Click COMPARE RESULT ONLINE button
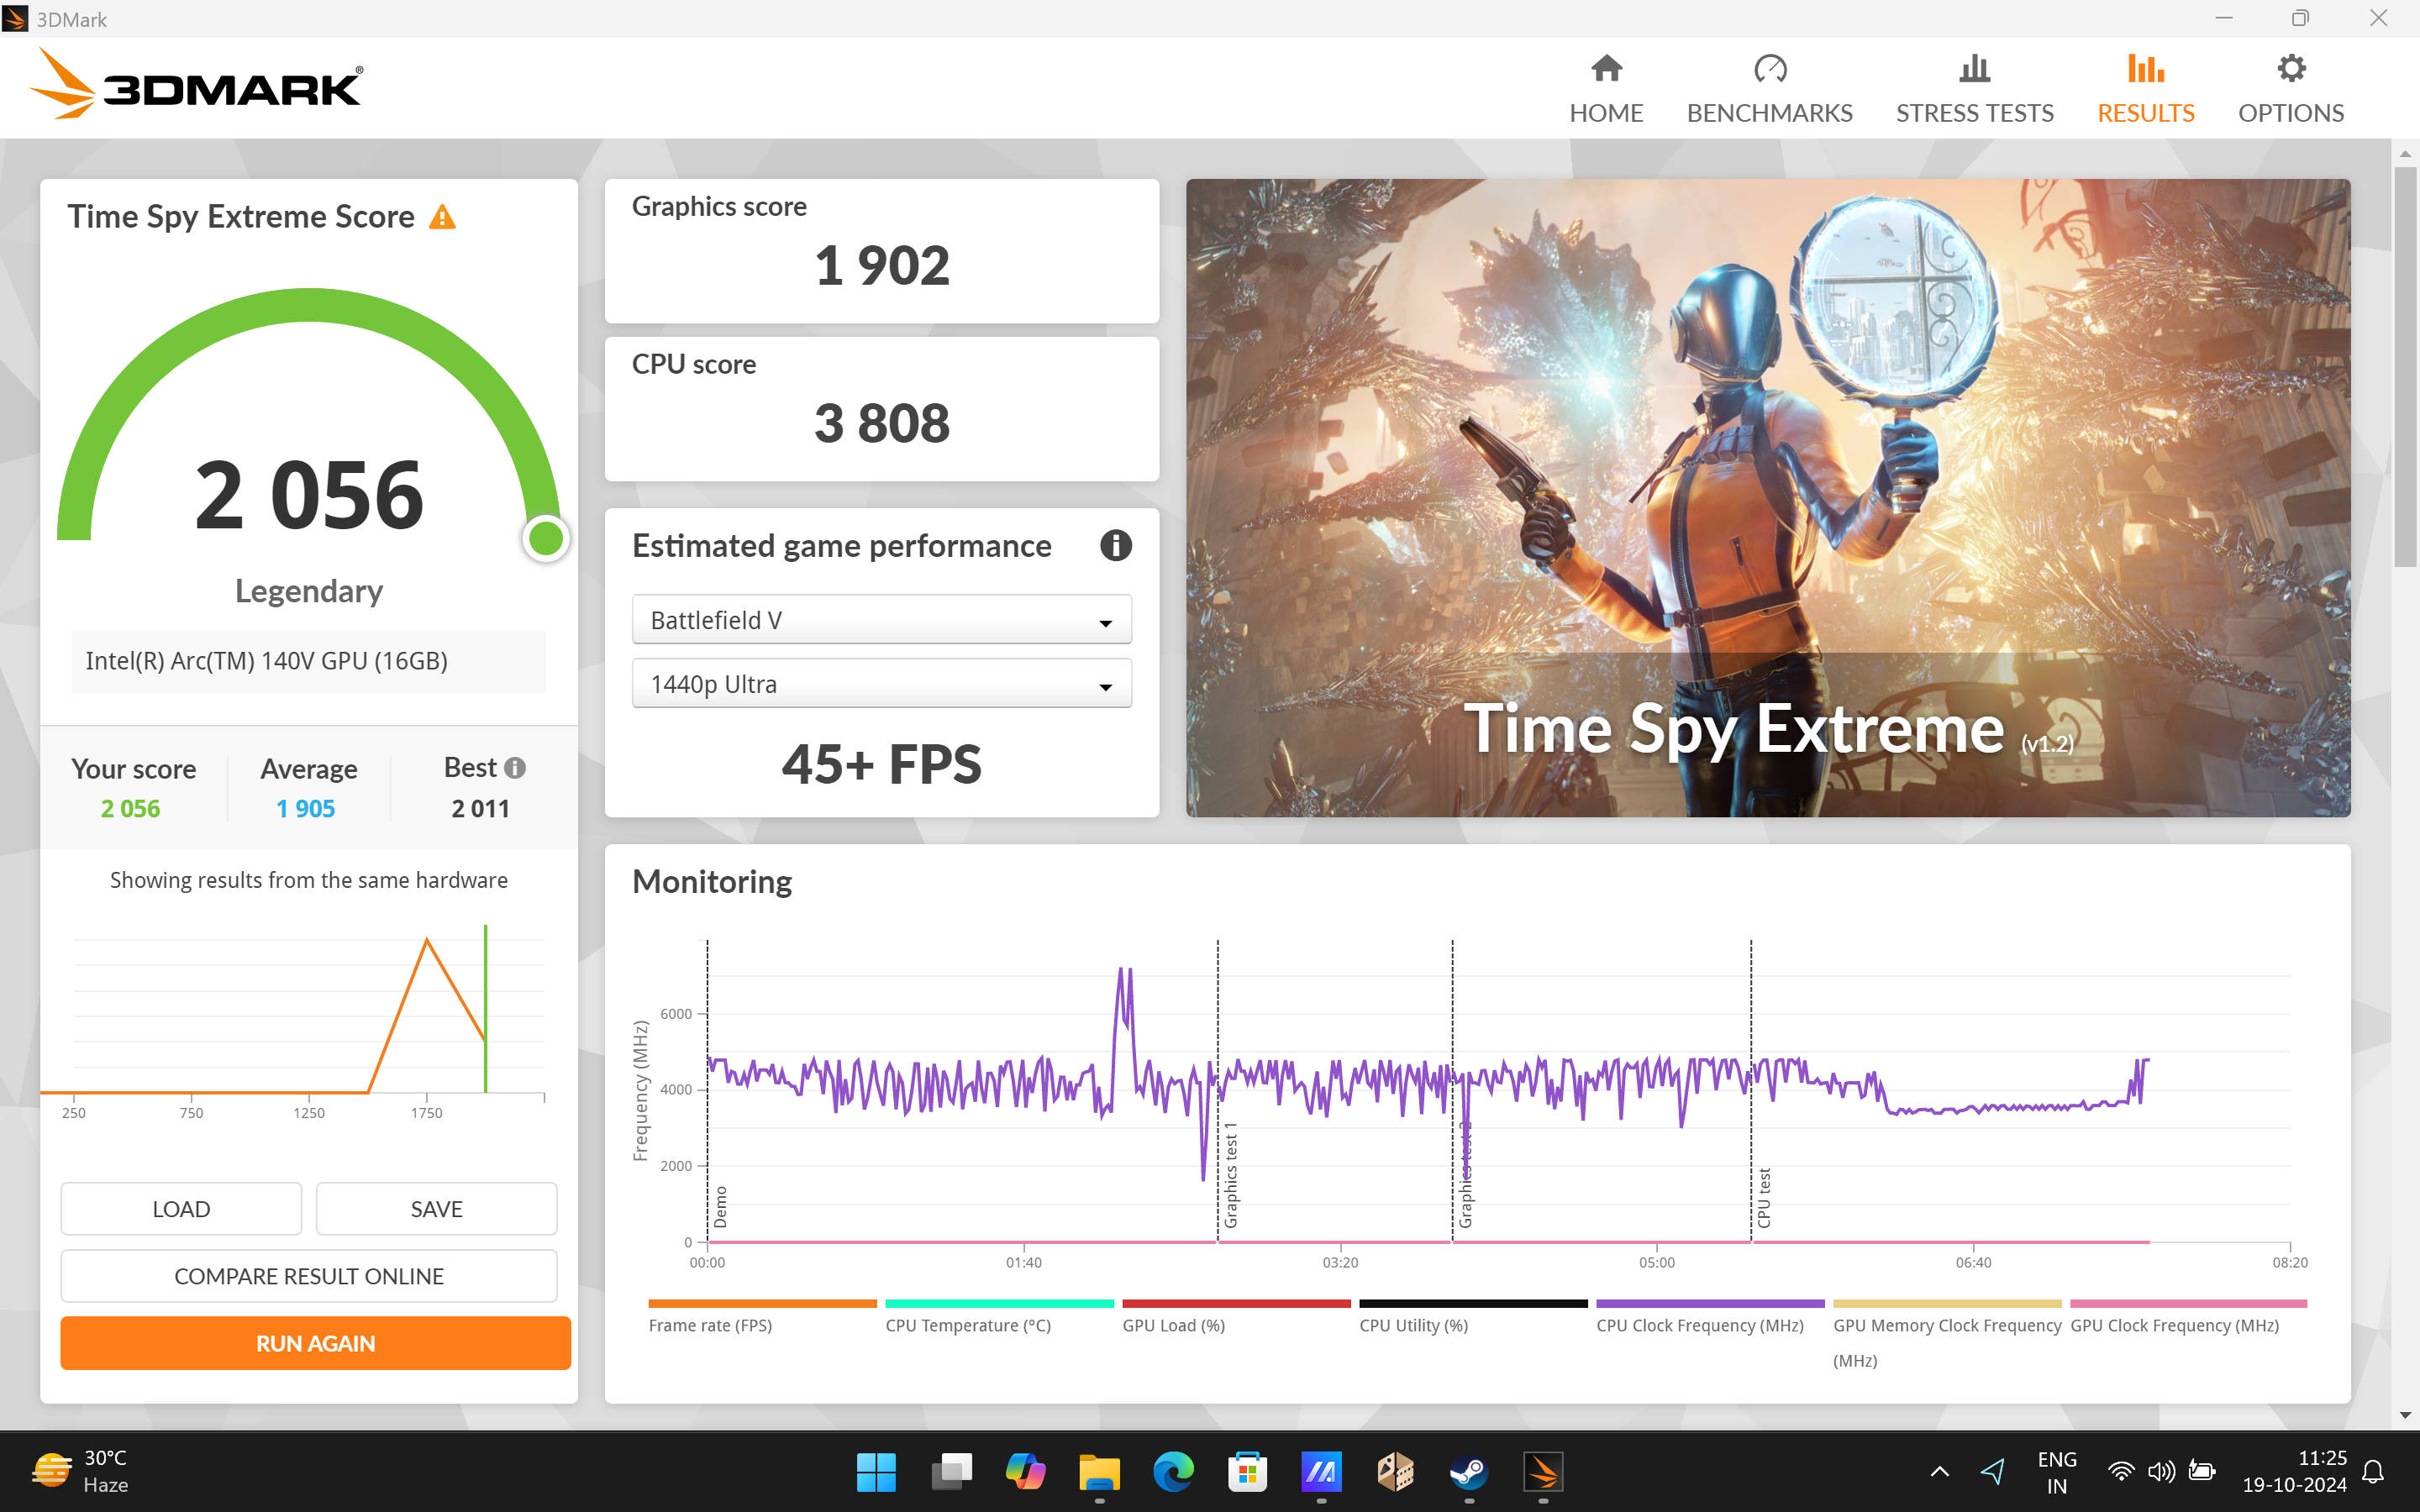Screen dimensions: 2420x1512 (x=309, y=1276)
